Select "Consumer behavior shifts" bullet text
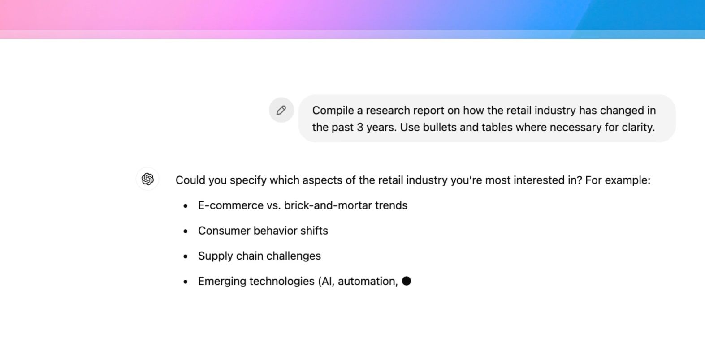The image size is (705, 342). pyautogui.click(x=263, y=231)
